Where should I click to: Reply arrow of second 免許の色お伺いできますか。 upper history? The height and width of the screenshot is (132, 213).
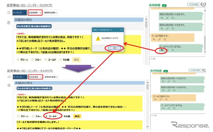pyautogui.click(x=162, y=29)
